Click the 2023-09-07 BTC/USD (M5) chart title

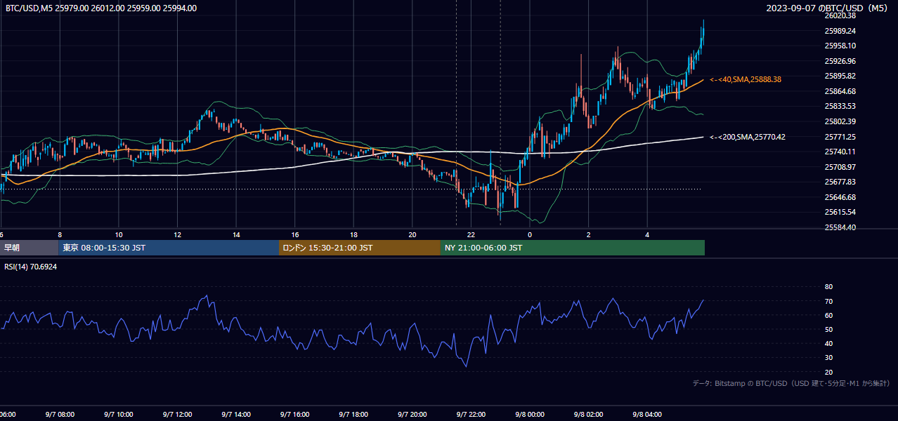click(x=828, y=8)
